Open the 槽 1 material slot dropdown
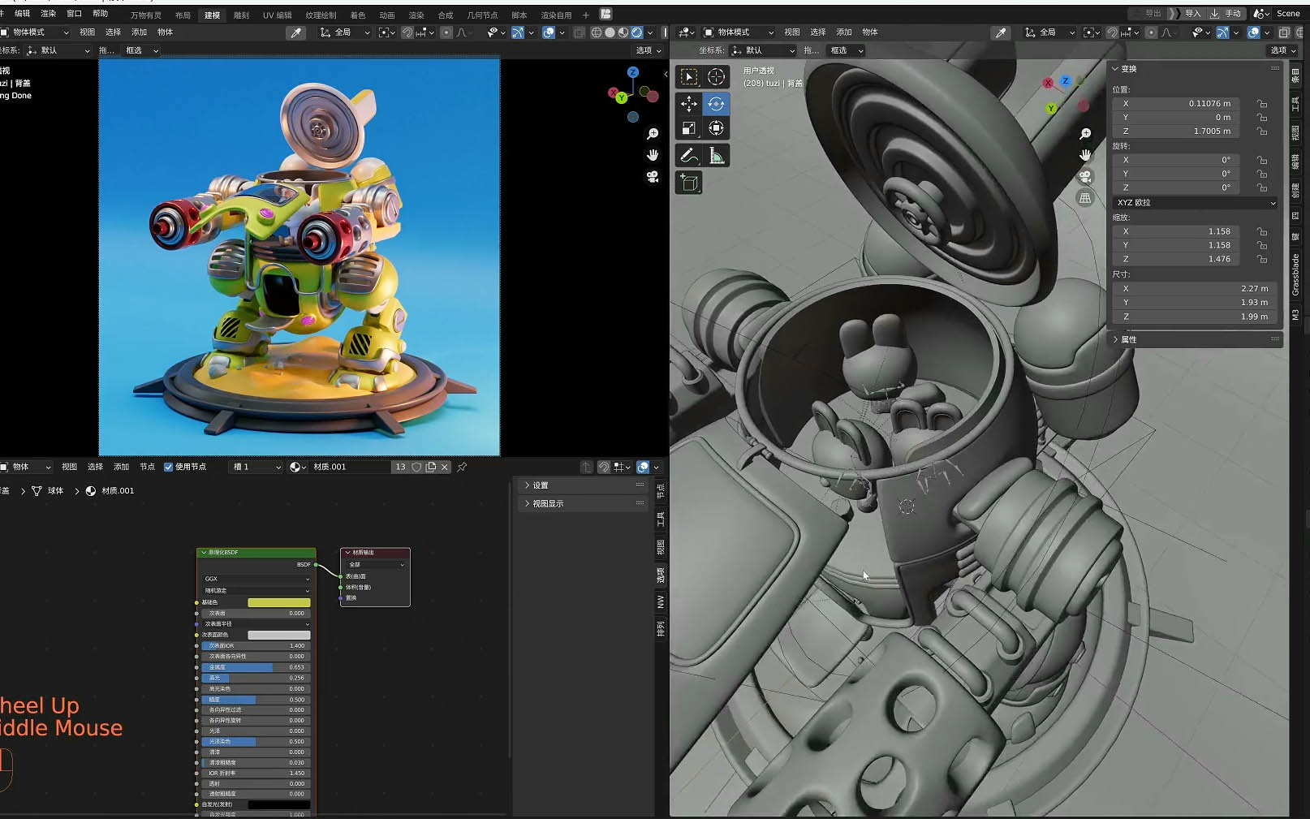This screenshot has width=1310, height=819. click(256, 467)
